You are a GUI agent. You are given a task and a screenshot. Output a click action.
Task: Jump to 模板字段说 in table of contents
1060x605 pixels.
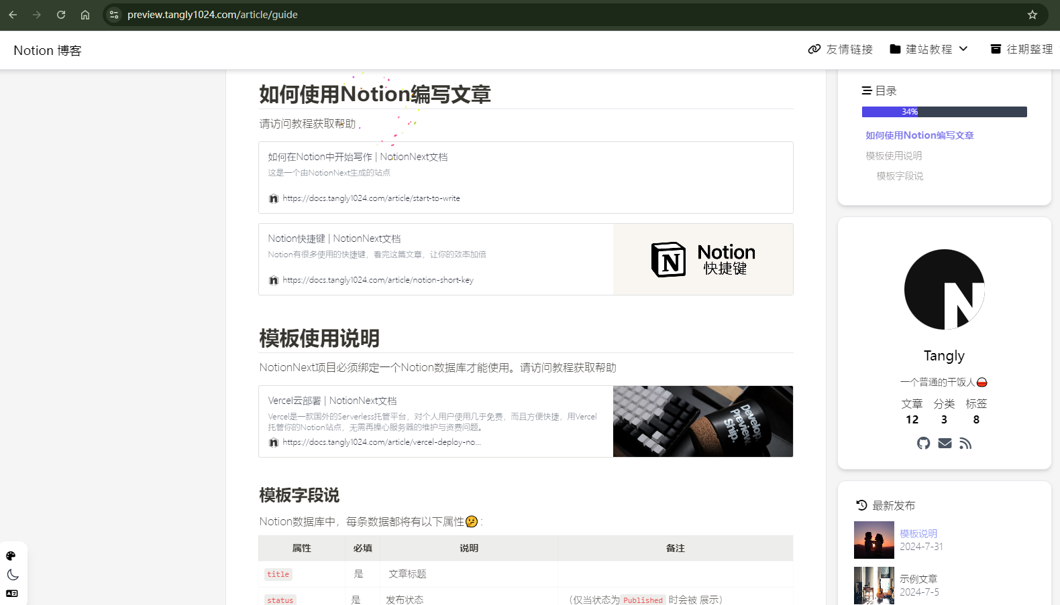(900, 176)
